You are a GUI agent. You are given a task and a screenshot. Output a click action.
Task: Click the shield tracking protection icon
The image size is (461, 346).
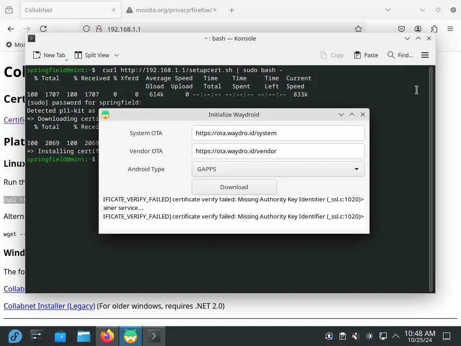click(86, 29)
